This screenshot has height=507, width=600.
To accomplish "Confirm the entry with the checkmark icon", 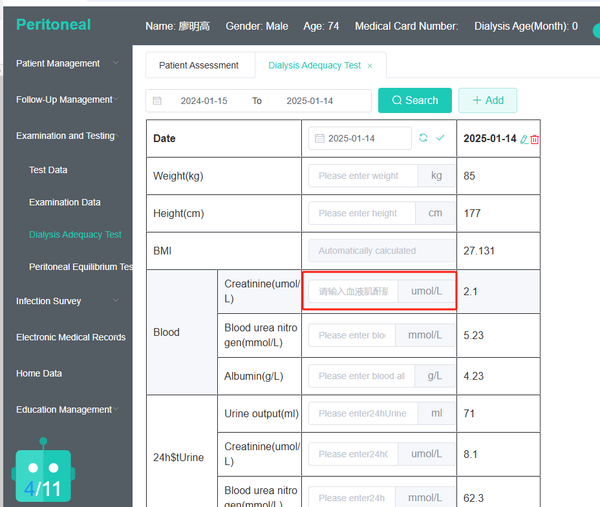I will coord(440,138).
